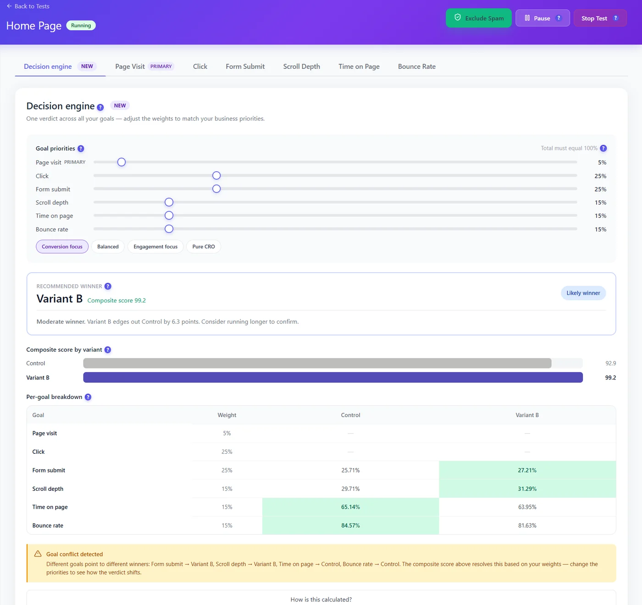Click the shield icon on Exclude Spam

(x=458, y=17)
